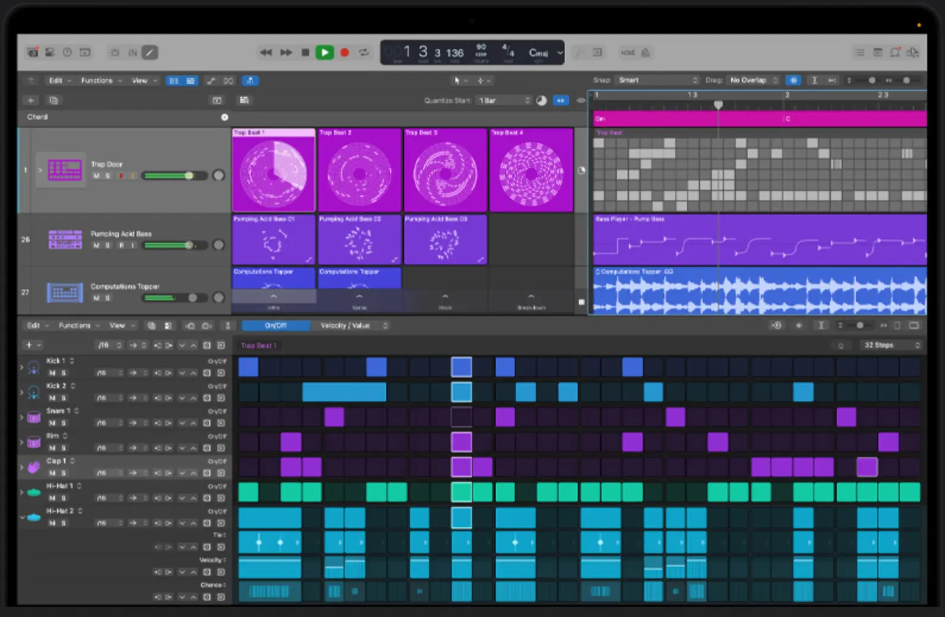The width and height of the screenshot is (945, 617).
Task: Open the pointer tool dropdown
Action: [x=461, y=80]
